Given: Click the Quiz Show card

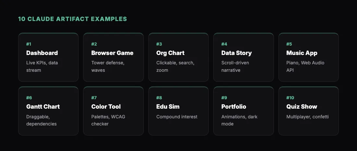Looking at the screenshot, I should pos(308,111).
